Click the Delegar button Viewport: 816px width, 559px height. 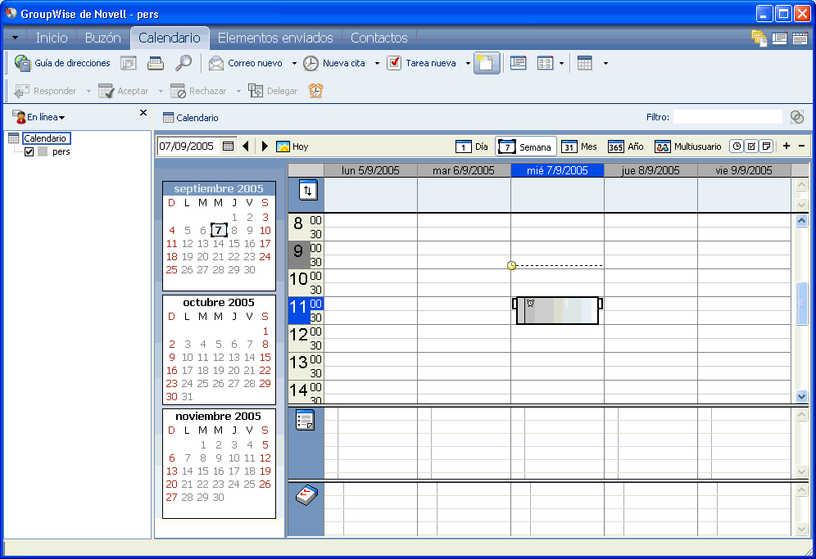click(273, 91)
